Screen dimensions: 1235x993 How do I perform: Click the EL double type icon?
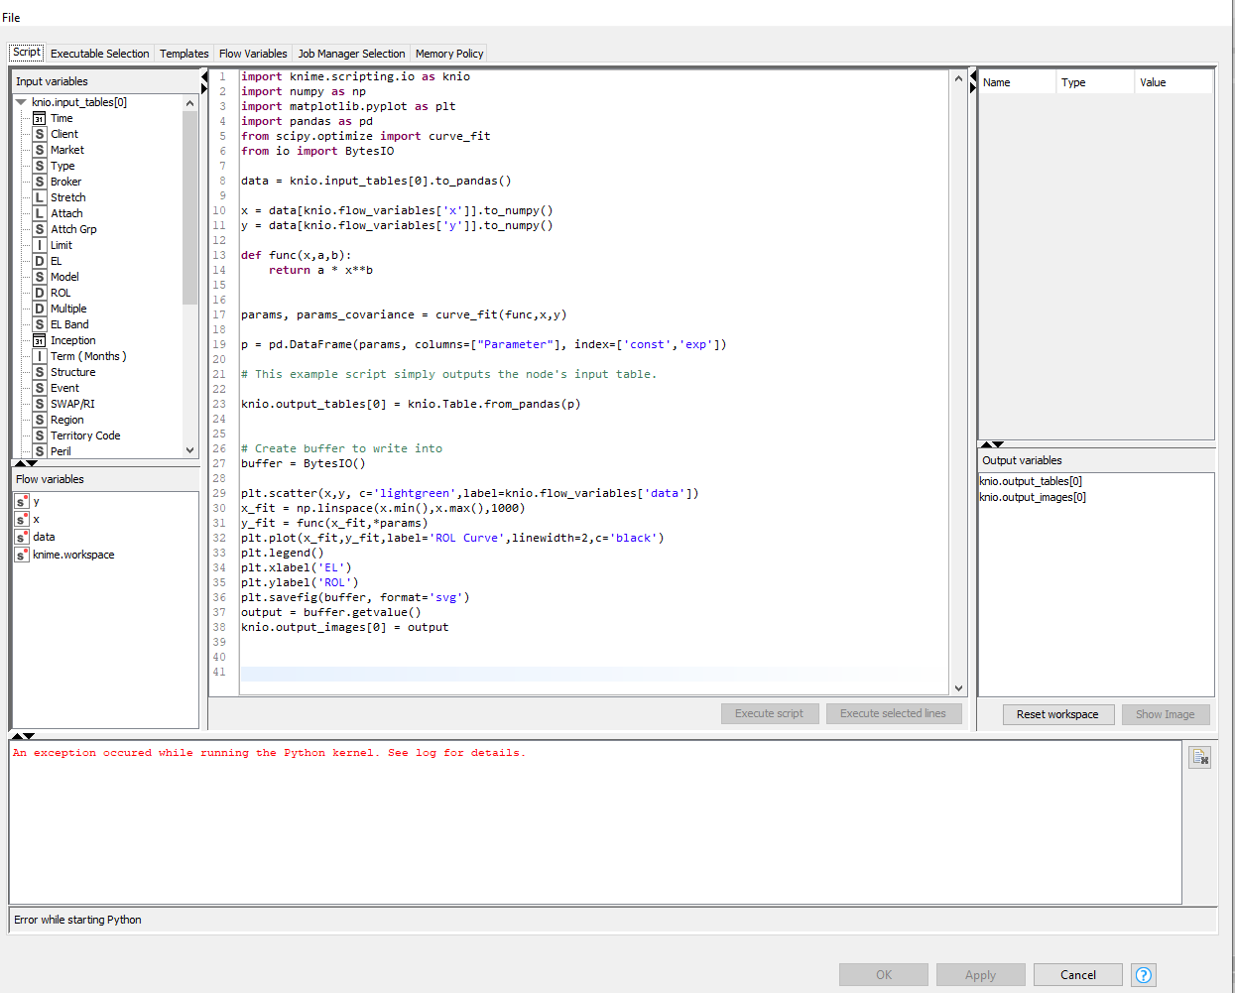39,261
